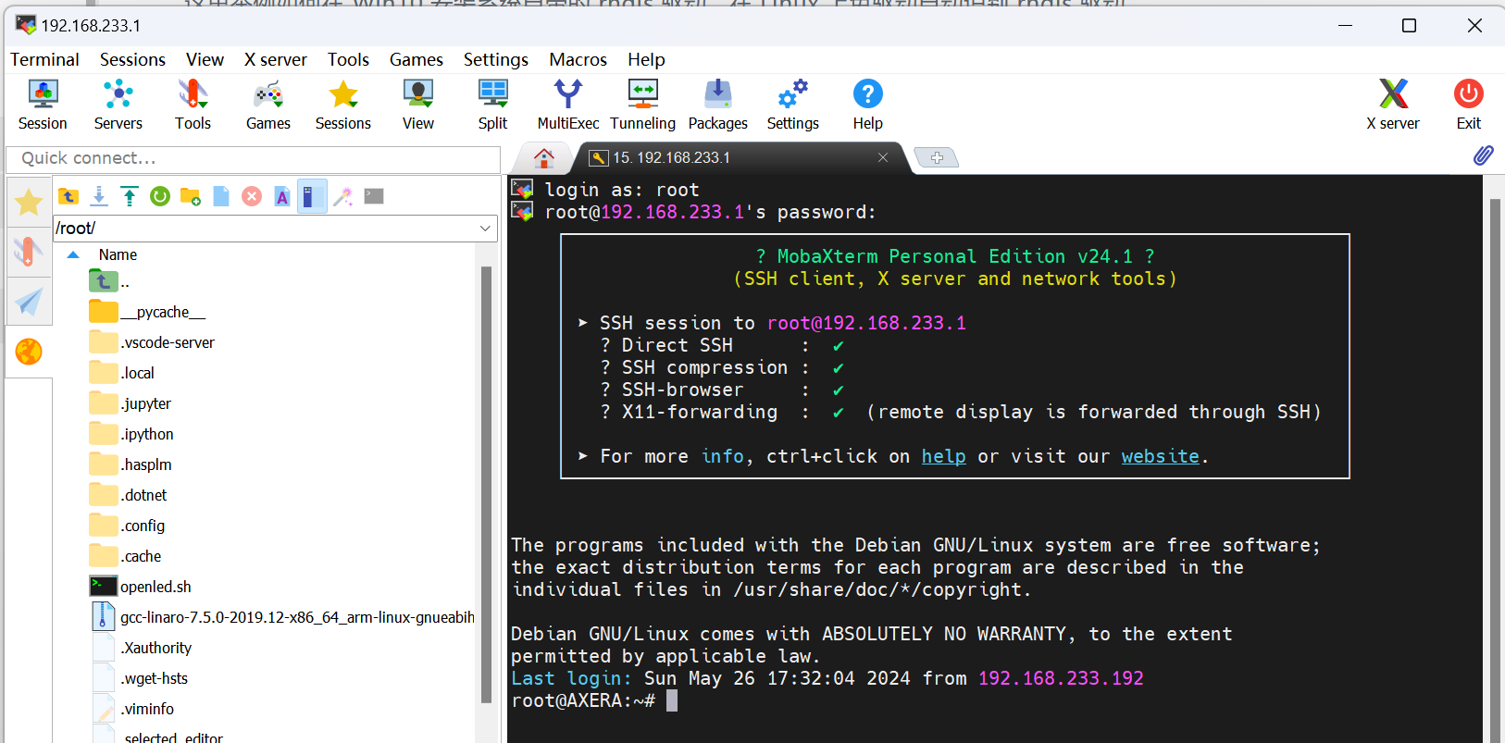Image resolution: width=1505 pixels, height=743 pixels.
Task: Open the Games toolbar icon
Action: coord(268,105)
